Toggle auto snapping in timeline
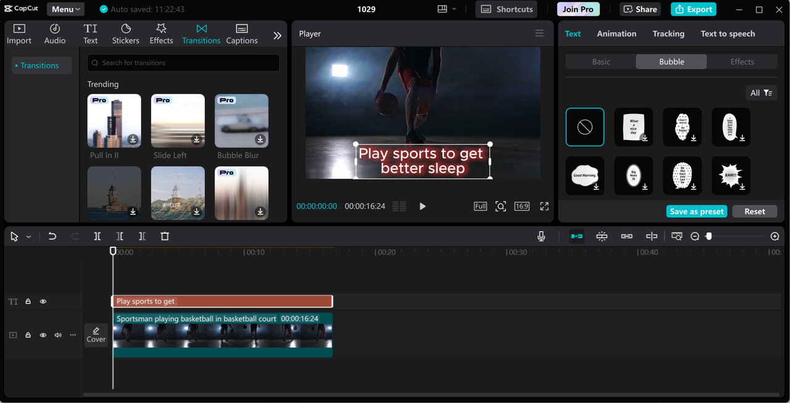Image resolution: width=790 pixels, height=403 pixels. [x=602, y=236]
